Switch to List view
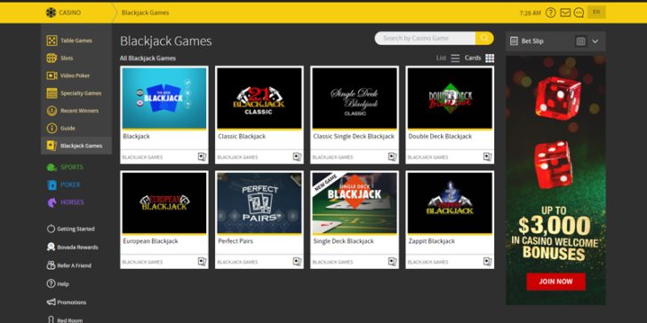The height and width of the screenshot is (323, 647). point(448,58)
